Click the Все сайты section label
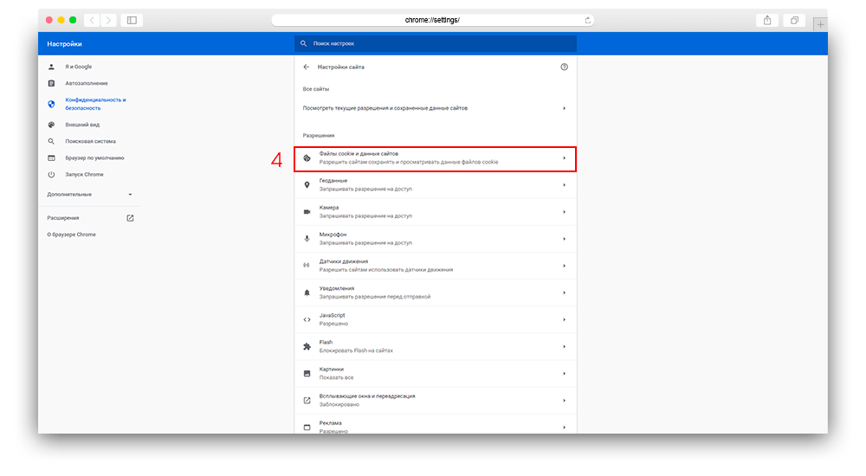This screenshot has height=476, width=866. pyautogui.click(x=315, y=89)
